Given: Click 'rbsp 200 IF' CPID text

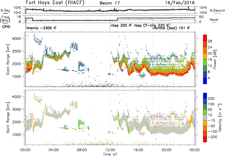Looking at the screenshot, I should pos(121,25).
